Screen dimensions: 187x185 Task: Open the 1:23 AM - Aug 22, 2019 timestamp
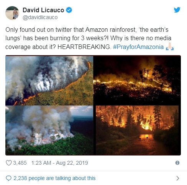tap(60, 163)
